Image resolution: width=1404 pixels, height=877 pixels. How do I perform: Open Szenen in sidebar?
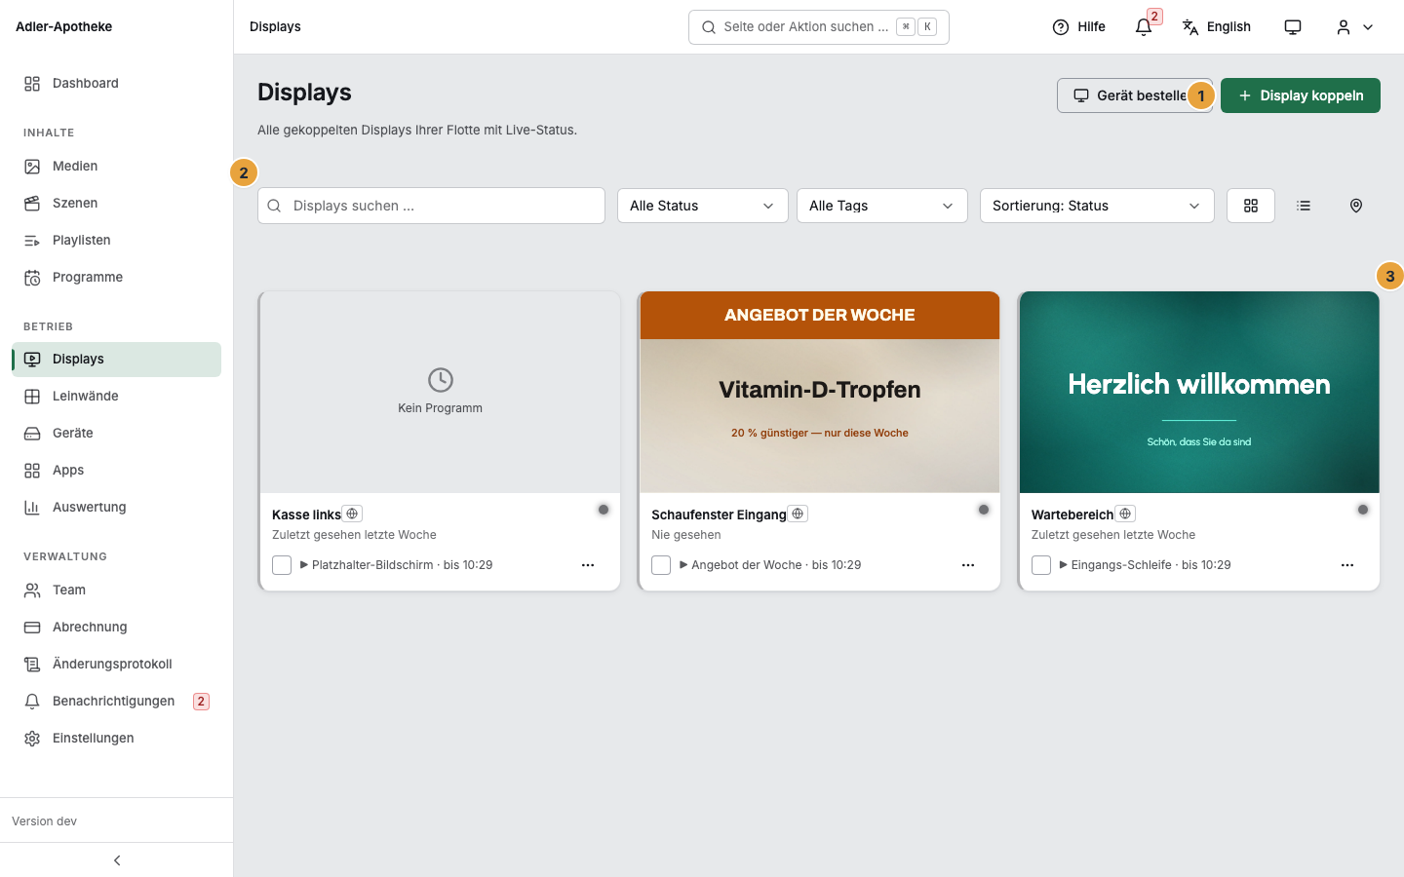click(x=117, y=204)
